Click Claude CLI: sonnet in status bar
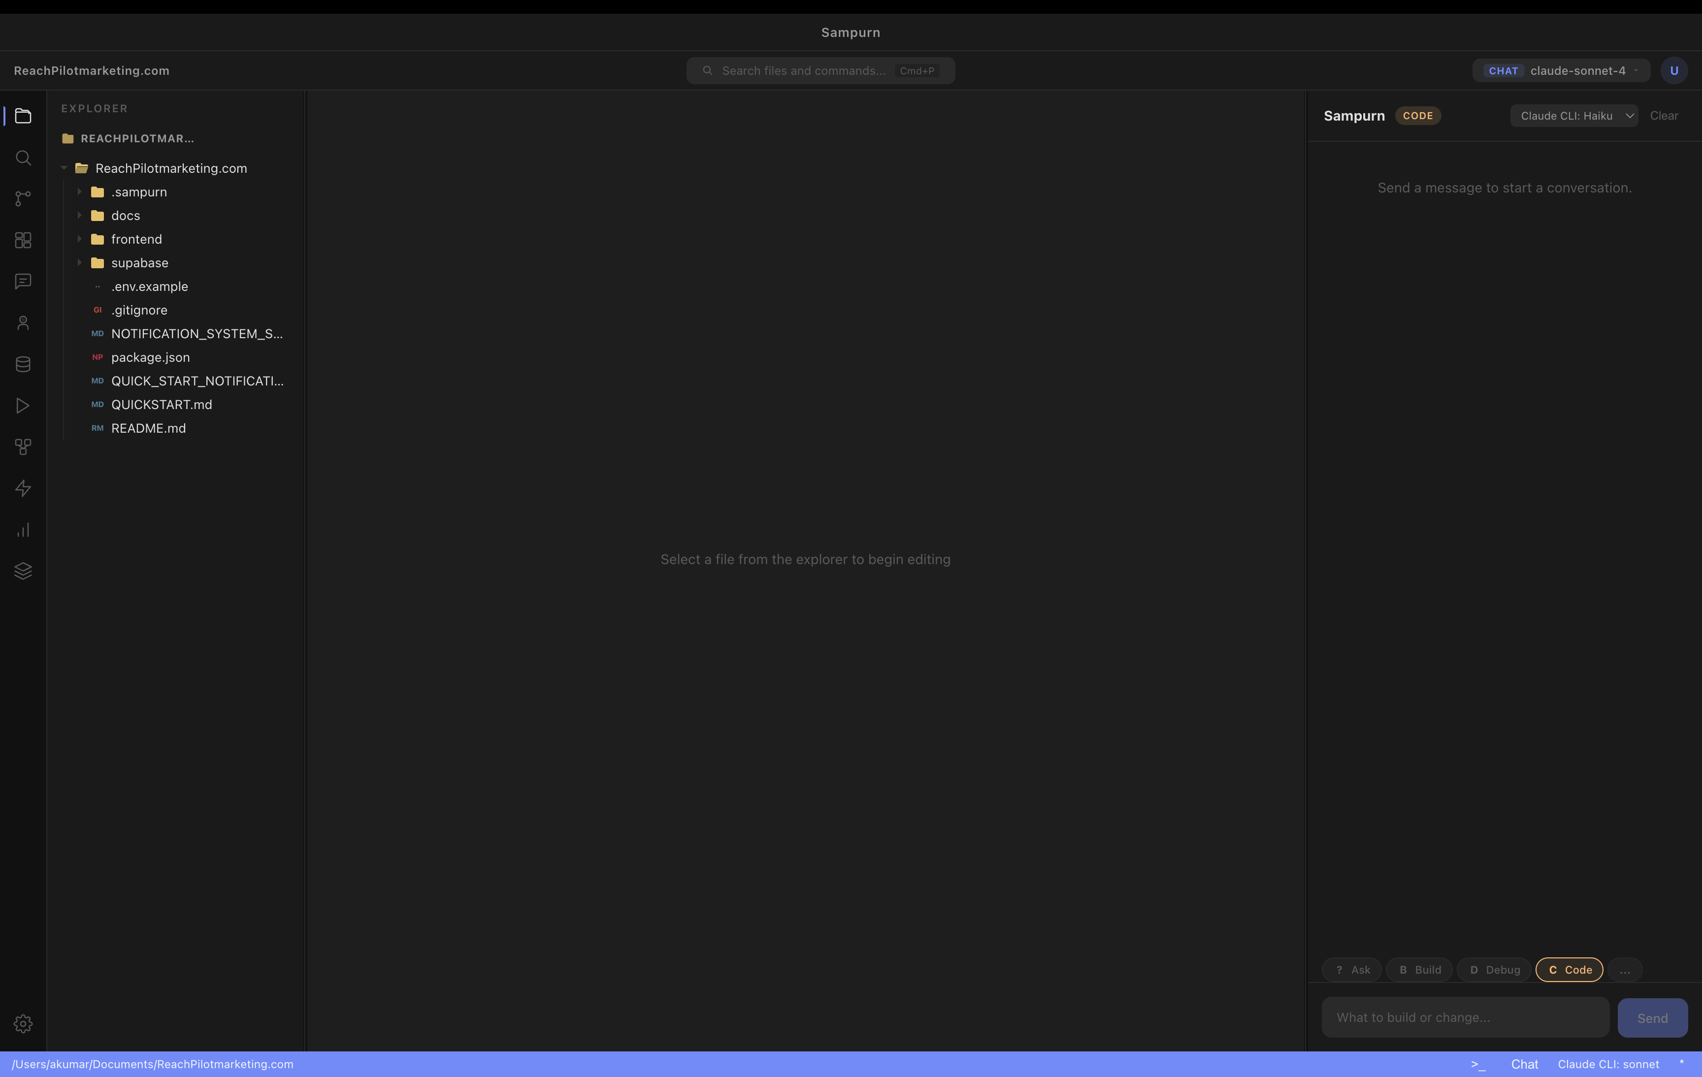 [1608, 1064]
